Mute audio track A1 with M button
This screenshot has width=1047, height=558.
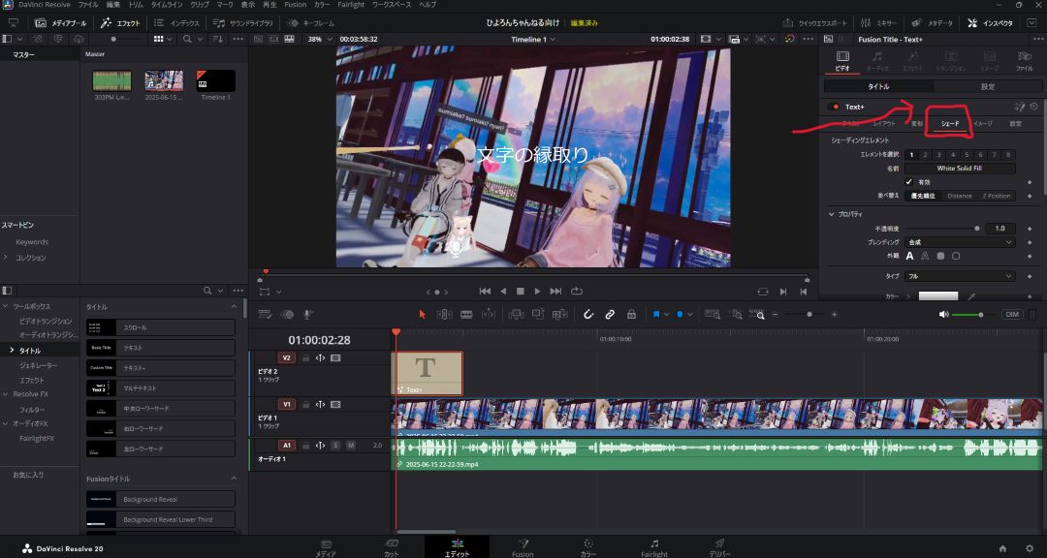coord(350,445)
